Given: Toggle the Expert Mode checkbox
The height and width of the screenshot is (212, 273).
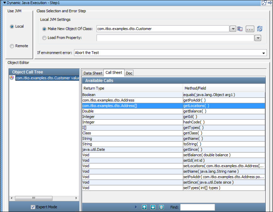Looking at the screenshot, I should coord(33,207).
